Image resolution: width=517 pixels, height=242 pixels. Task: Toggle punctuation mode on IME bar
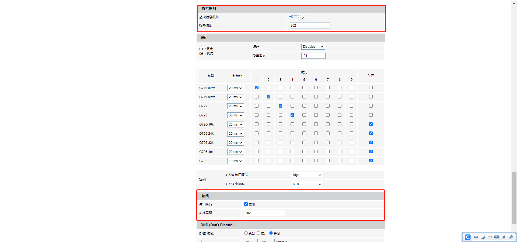(490, 237)
